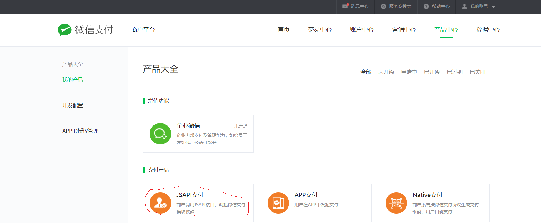The width and height of the screenshot is (541, 223).
Task: Click the WeChat Pay logo icon
Action: click(65, 30)
